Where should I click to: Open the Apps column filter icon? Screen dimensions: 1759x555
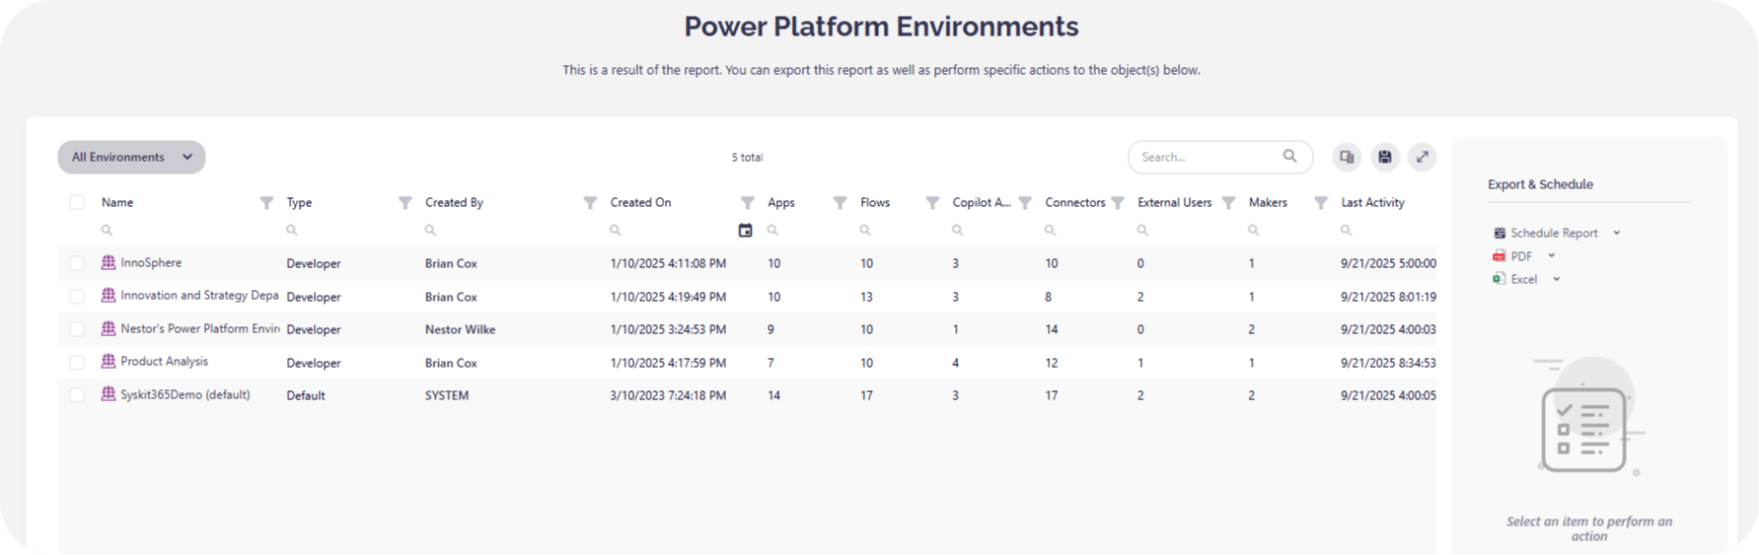[840, 202]
